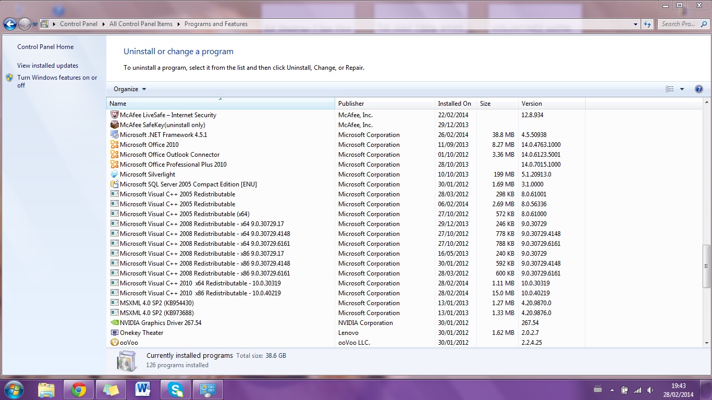Sort by the Size column header

(497, 103)
